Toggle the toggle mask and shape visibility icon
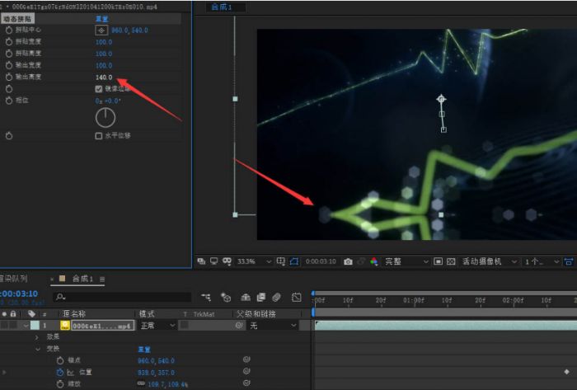 [227, 261]
